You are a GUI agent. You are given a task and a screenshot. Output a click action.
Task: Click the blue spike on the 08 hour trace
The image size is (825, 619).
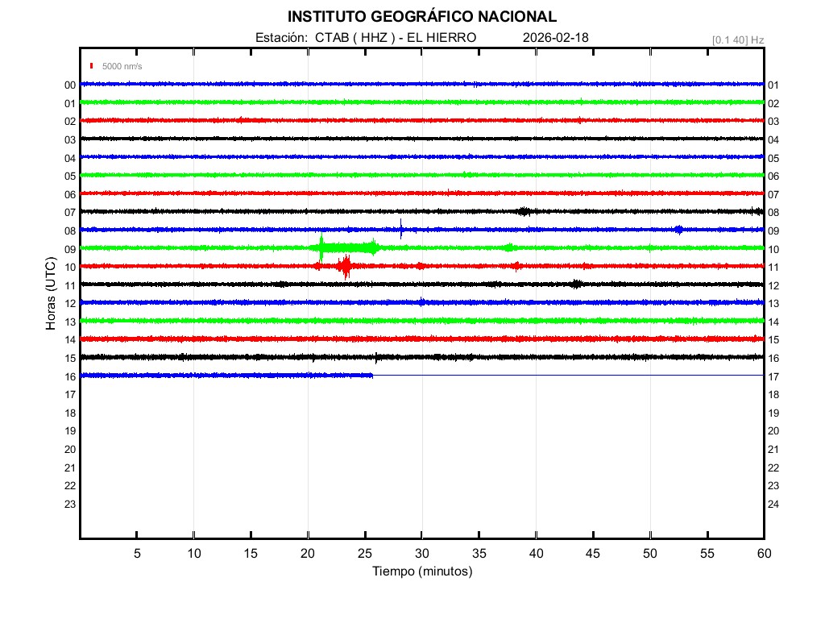click(x=400, y=229)
